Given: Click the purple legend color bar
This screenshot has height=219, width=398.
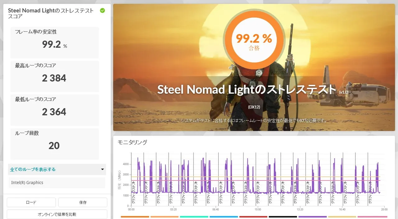Looking at the screenshot, I should pyautogui.click(x=312, y=217).
